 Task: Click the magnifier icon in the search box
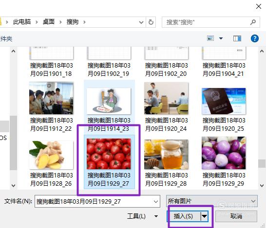click(253, 22)
